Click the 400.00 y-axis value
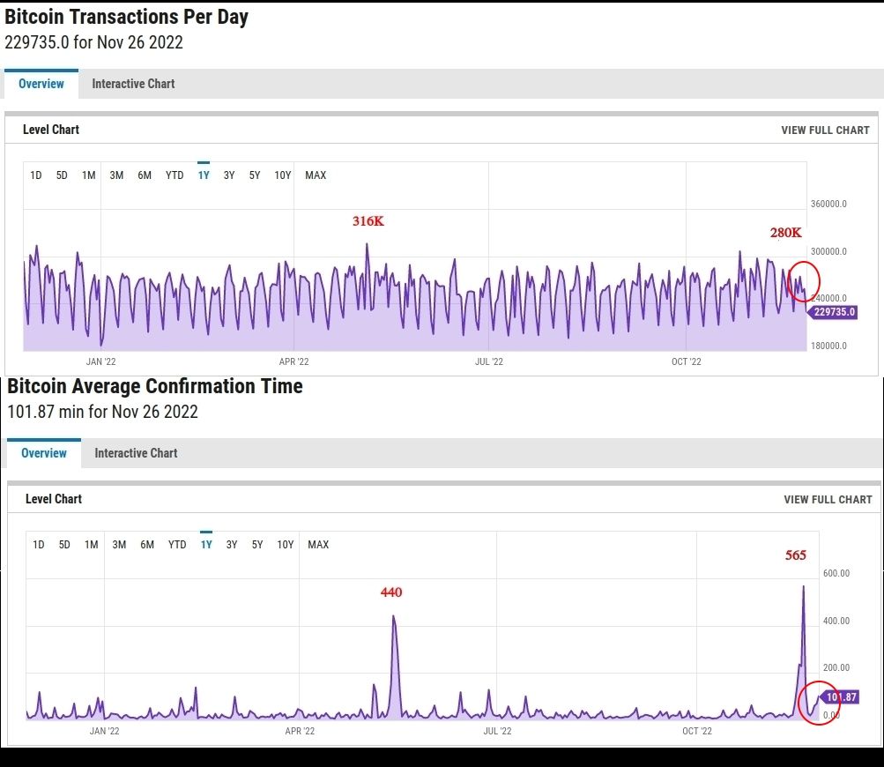 (836, 621)
